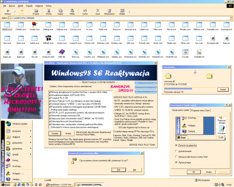
Task: Select the Format.com file icon
Action: click(144, 38)
